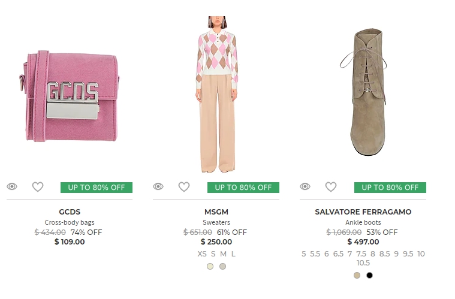Click UP TO 80% OFF badge on GCDS bag
The width and height of the screenshot is (455, 299).
[97, 188]
